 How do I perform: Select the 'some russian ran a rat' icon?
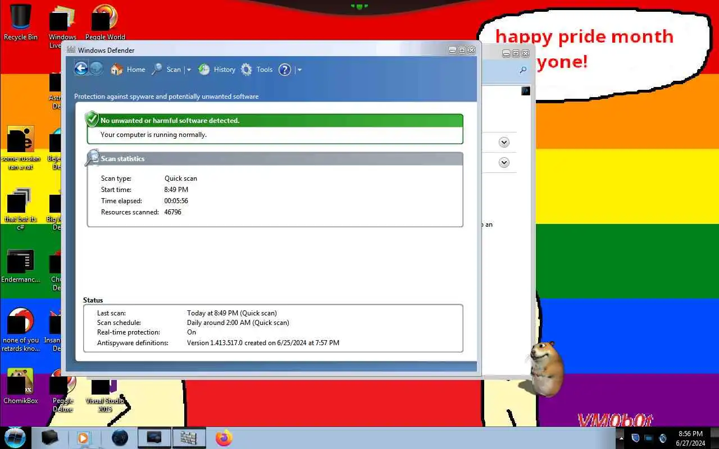tap(21, 148)
